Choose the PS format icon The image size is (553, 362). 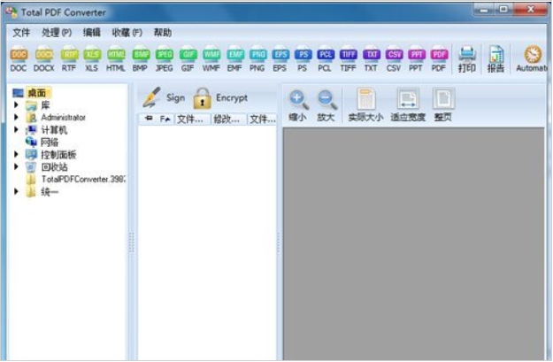click(x=303, y=59)
